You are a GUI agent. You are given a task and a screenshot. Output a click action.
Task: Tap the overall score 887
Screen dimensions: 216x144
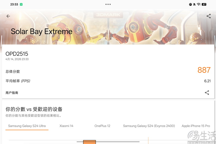pos(204,70)
